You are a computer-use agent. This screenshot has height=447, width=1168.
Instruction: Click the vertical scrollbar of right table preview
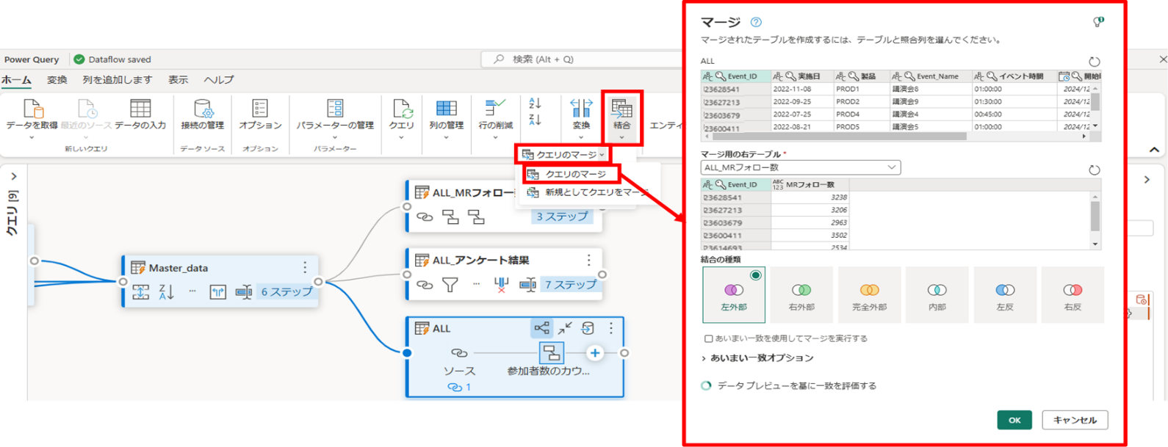1095,217
